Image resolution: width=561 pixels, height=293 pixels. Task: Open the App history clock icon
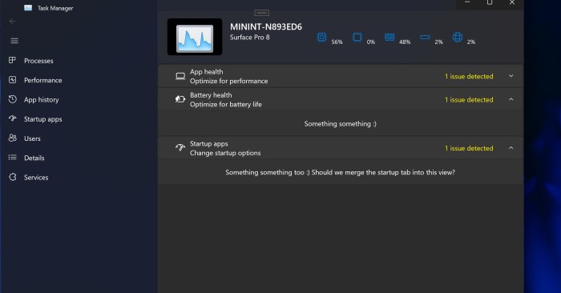tap(13, 99)
